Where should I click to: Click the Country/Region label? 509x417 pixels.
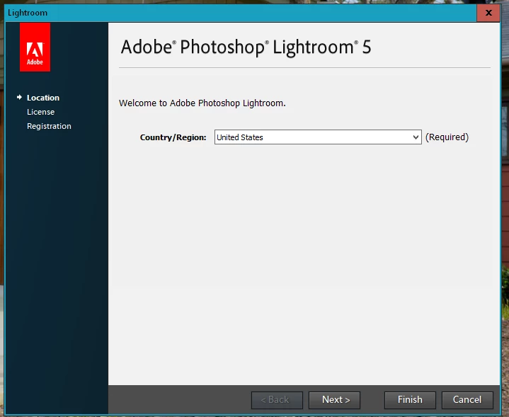[173, 137]
